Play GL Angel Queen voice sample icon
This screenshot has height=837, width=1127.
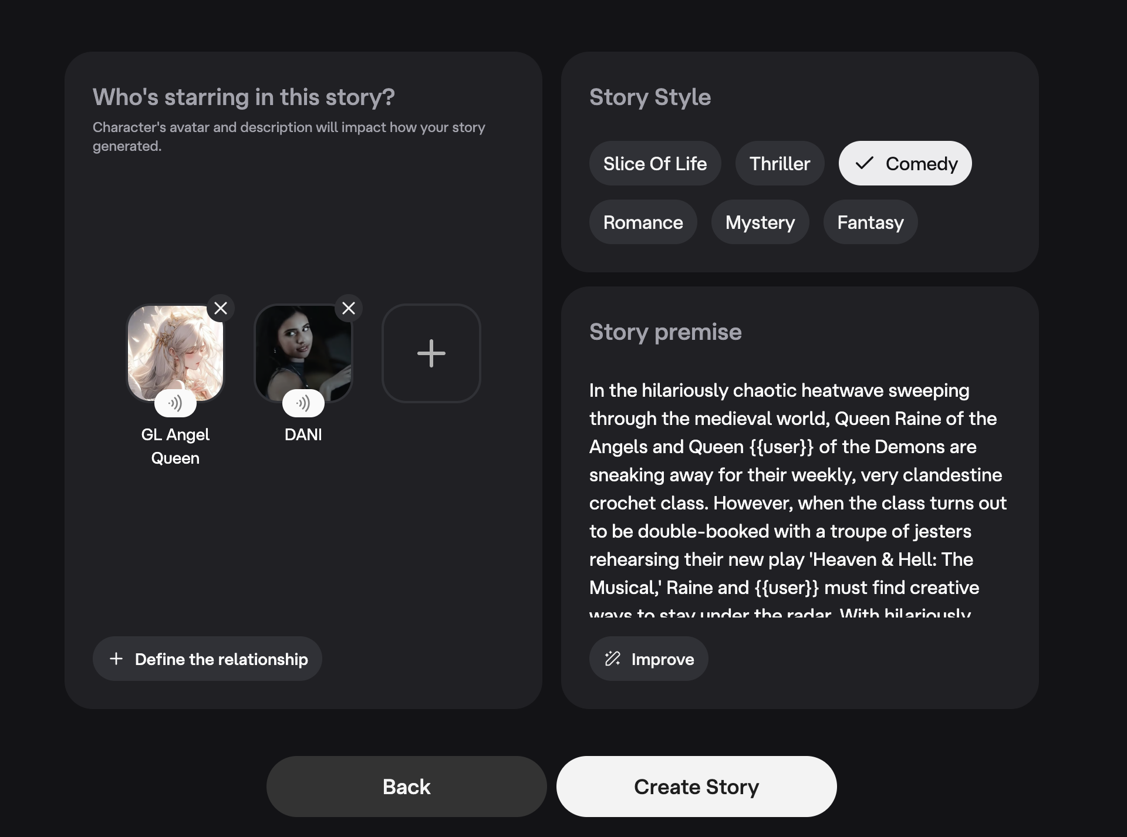(x=175, y=403)
